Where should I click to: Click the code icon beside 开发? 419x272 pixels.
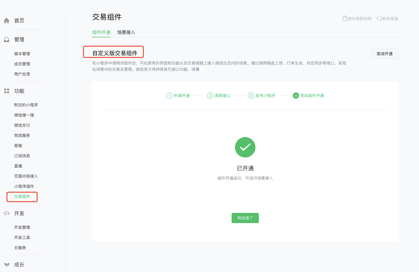pos(7,213)
